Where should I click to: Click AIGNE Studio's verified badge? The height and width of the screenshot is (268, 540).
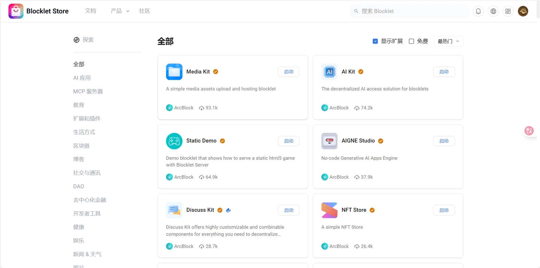[381, 141]
